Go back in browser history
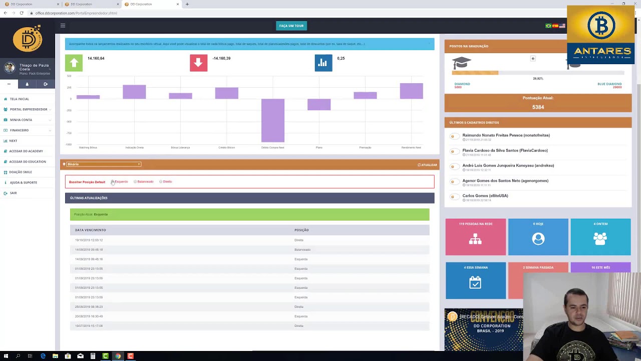 pyautogui.click(x=5, y=13)
